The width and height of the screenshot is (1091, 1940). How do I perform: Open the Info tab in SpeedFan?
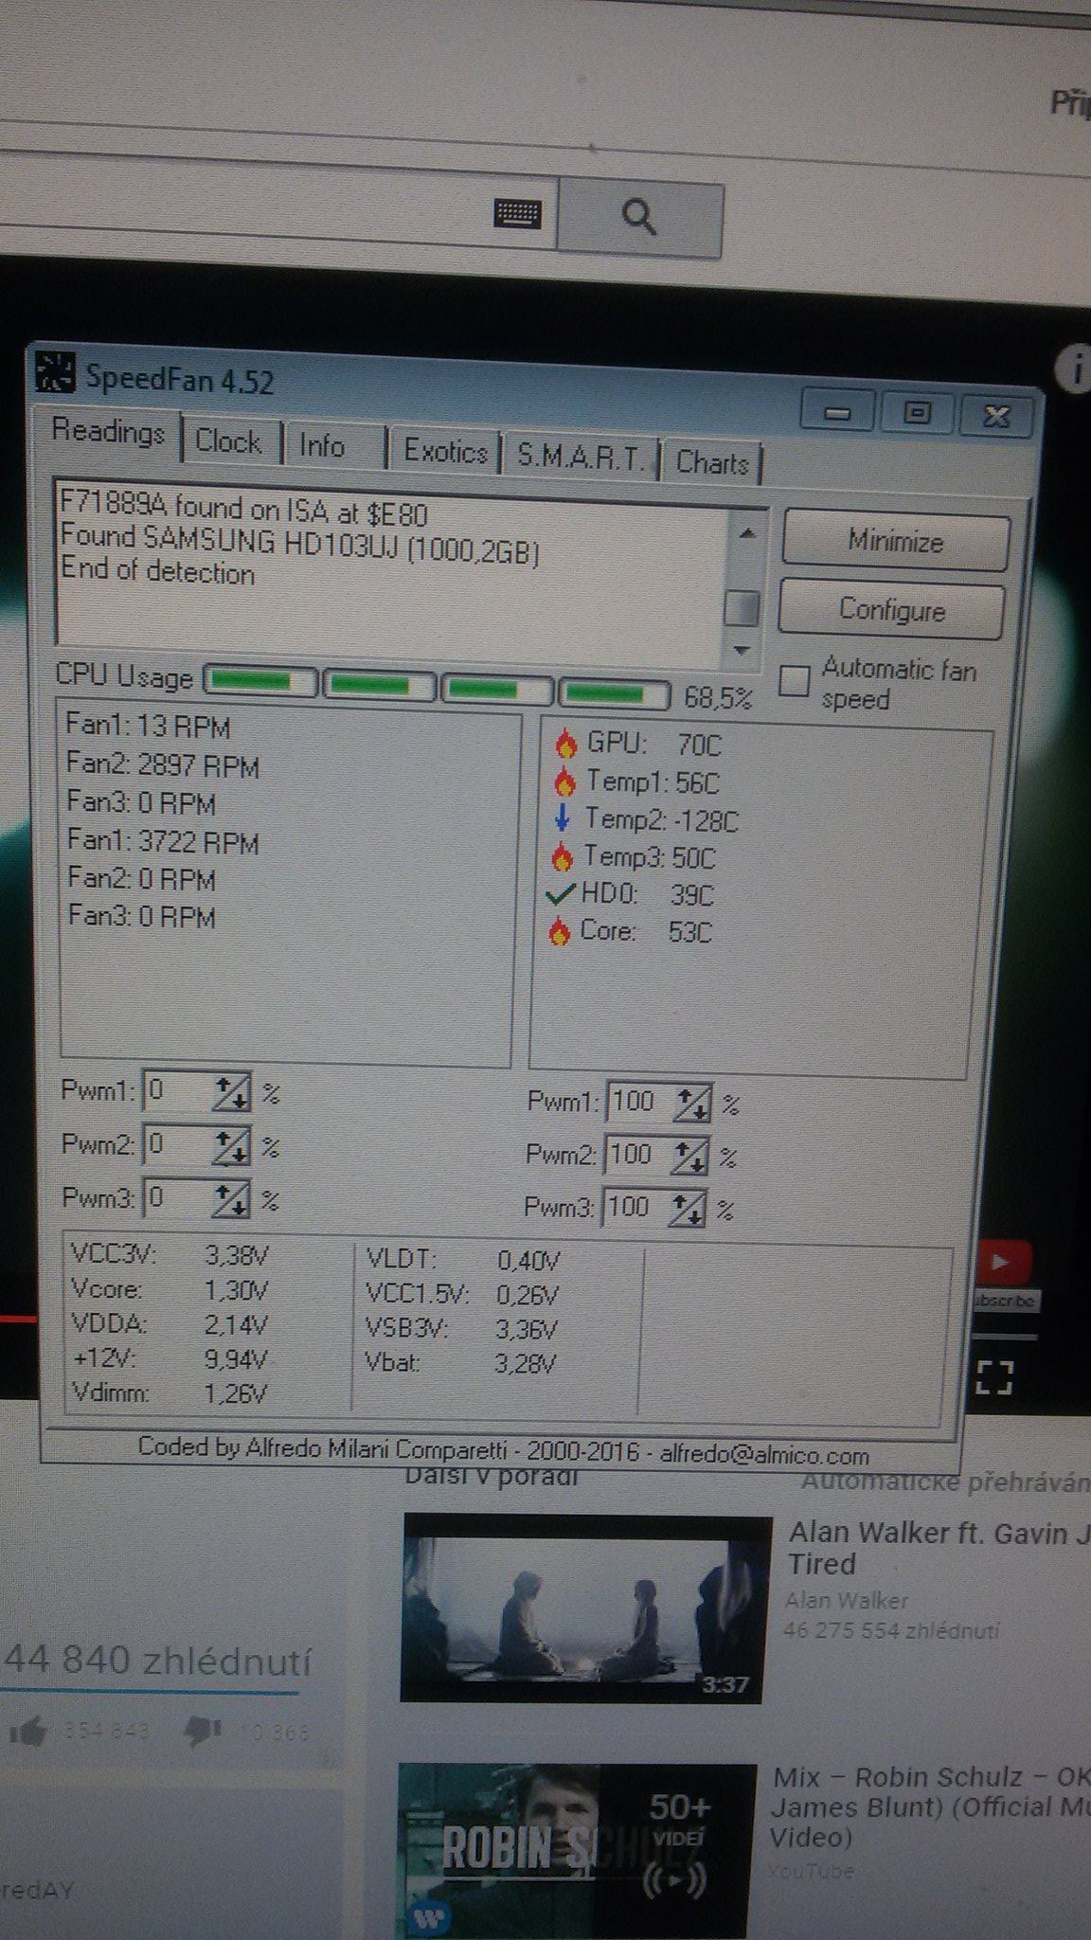click(x=322, y=446)
